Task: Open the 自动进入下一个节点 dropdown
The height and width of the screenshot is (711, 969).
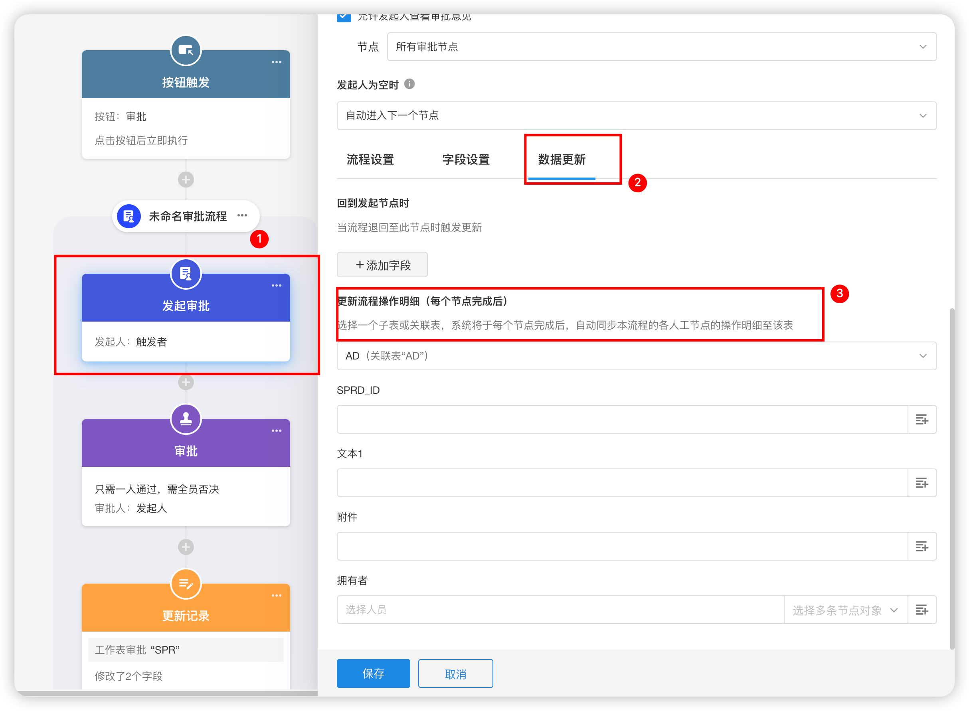Action: click(x=636, y=115)
